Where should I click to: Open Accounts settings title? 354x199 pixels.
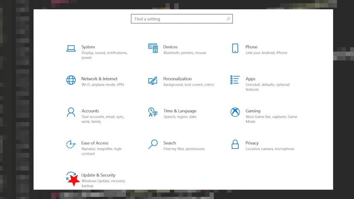coord(90,111)
